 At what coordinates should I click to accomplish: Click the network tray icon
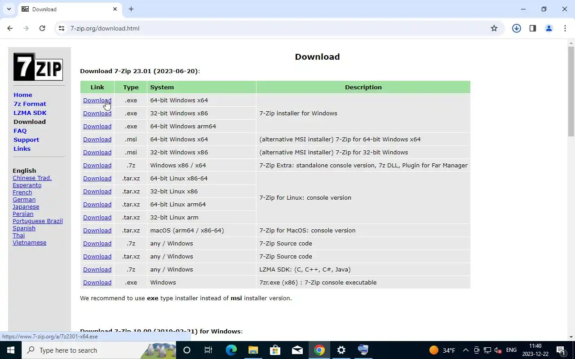(x=487, y=350)
